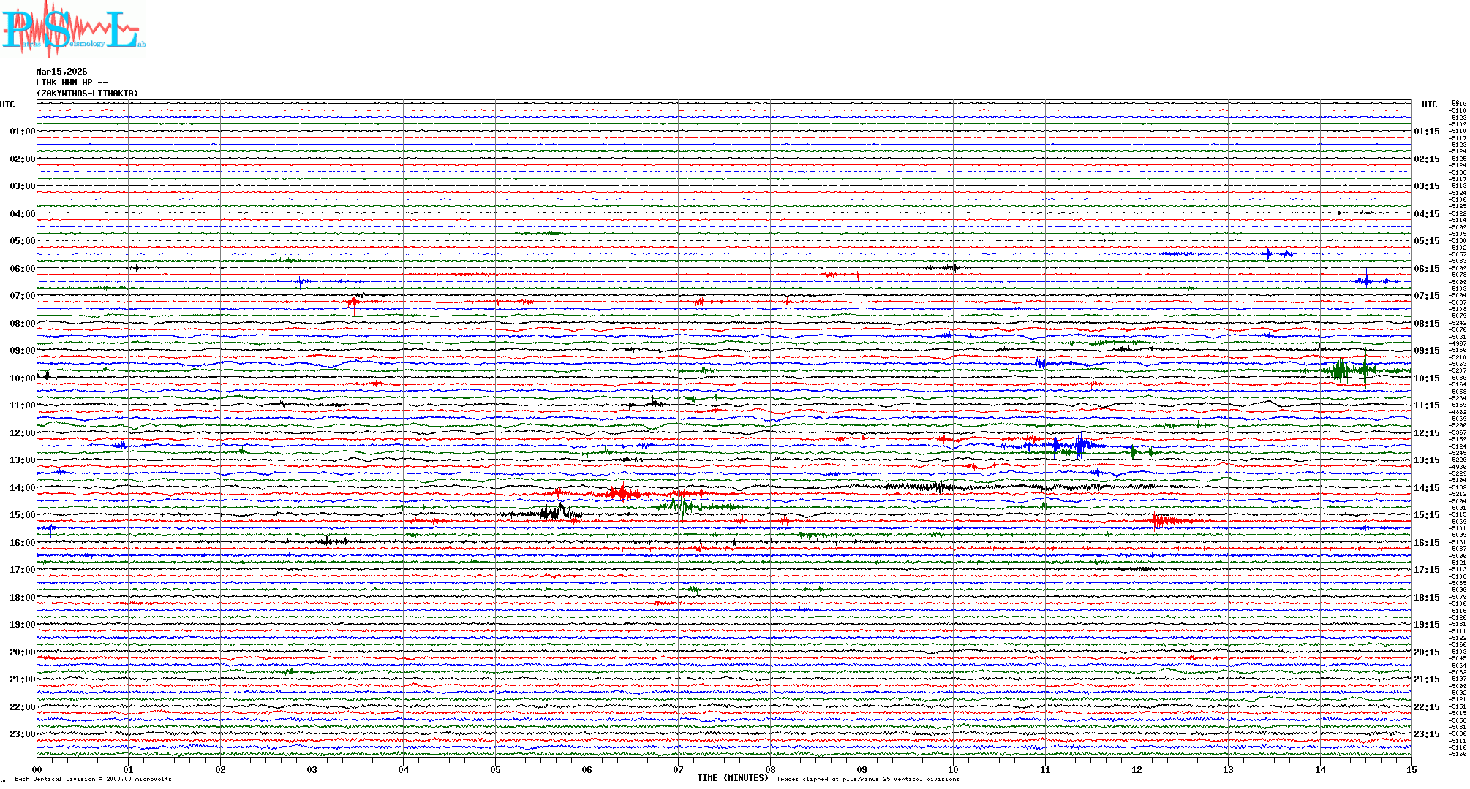Click the vertical division microvolts note

coord(93,779)
